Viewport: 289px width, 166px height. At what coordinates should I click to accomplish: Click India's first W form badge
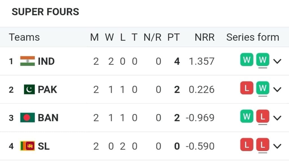(x=247, y=60)
